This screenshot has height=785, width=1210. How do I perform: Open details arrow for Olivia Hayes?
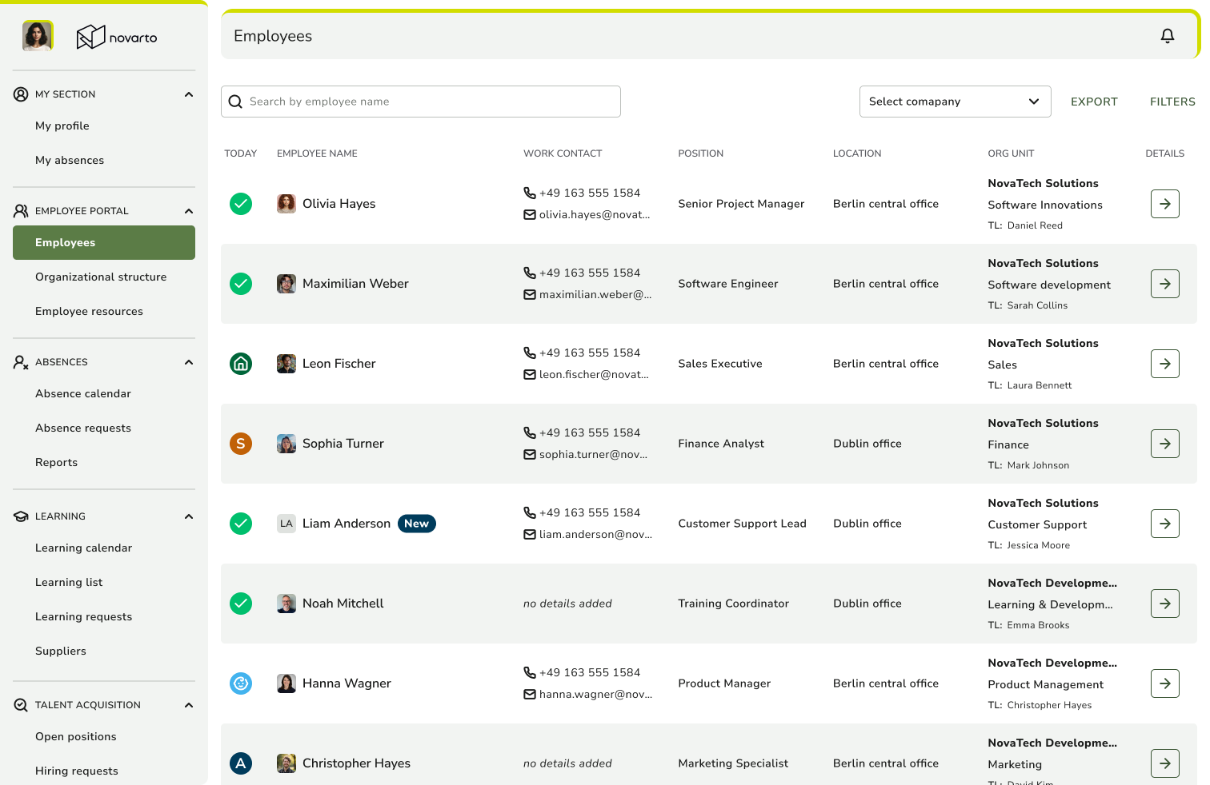pos(1165,204)
